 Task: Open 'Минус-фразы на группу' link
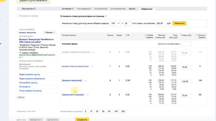coord(30,91)
